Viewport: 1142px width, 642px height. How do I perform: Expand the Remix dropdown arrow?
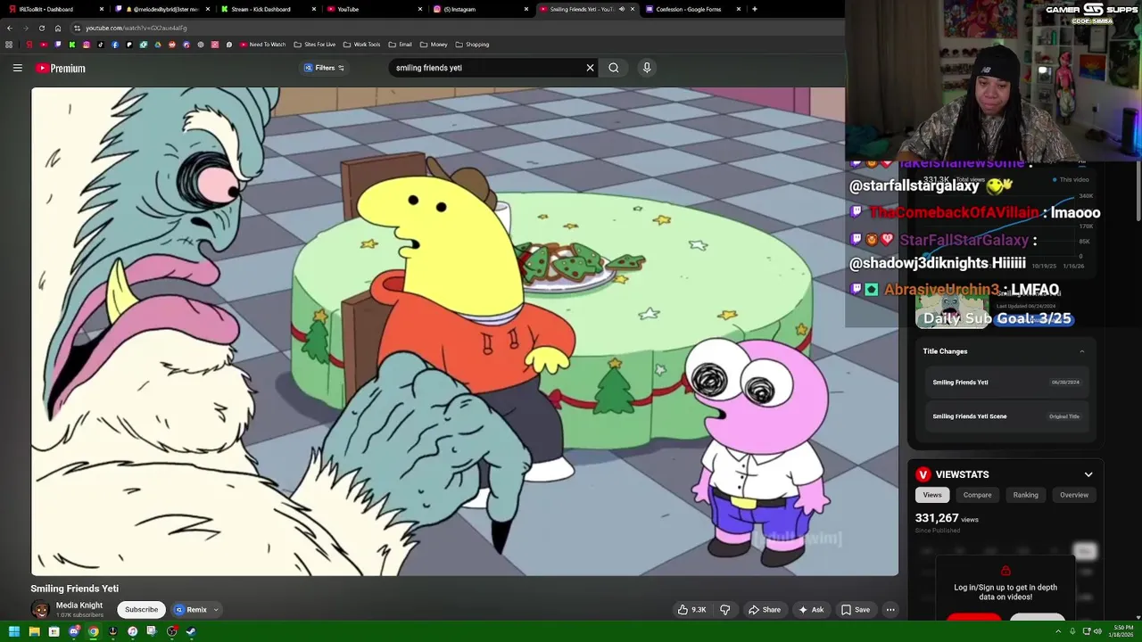[x=216, y=610]
